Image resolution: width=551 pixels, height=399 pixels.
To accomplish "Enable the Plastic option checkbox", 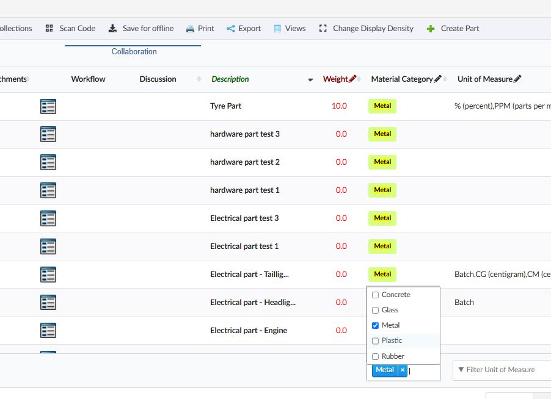I will [x=376, y=340].
